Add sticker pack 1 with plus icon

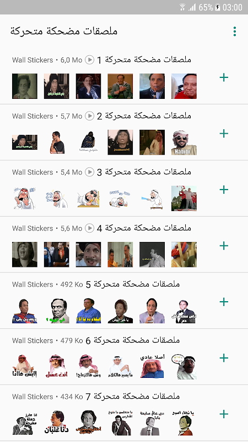coord(224,77)
